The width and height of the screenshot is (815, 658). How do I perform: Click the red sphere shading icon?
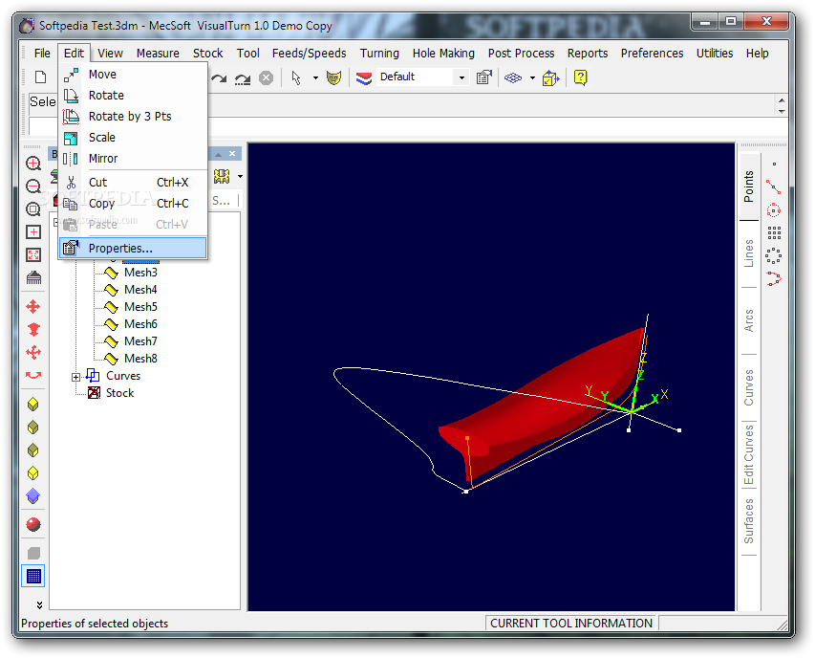point(33,524)
